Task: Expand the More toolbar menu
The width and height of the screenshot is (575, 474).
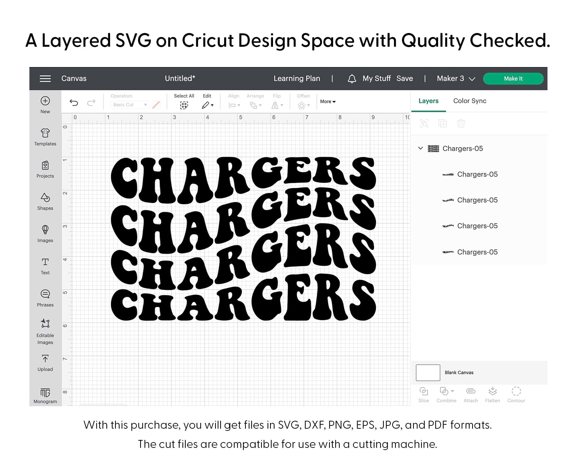Action: pyautogui.click(x=328, y=102)
